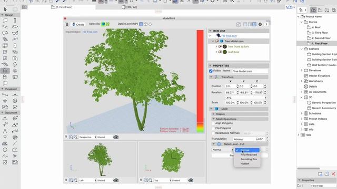Viewport: 337px width, 189px height.
Task: Open ModelPort help question mark button
Action: point(266,25)
